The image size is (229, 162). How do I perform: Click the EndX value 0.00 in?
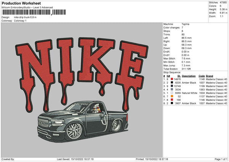185,52
